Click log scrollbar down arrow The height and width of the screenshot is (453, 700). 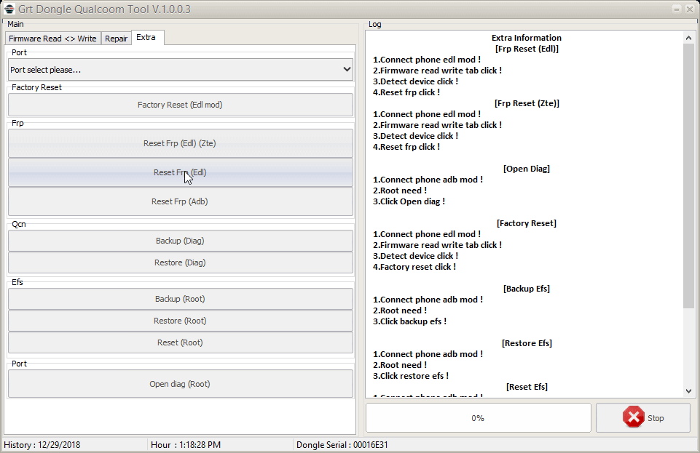(x=688, y=391)
